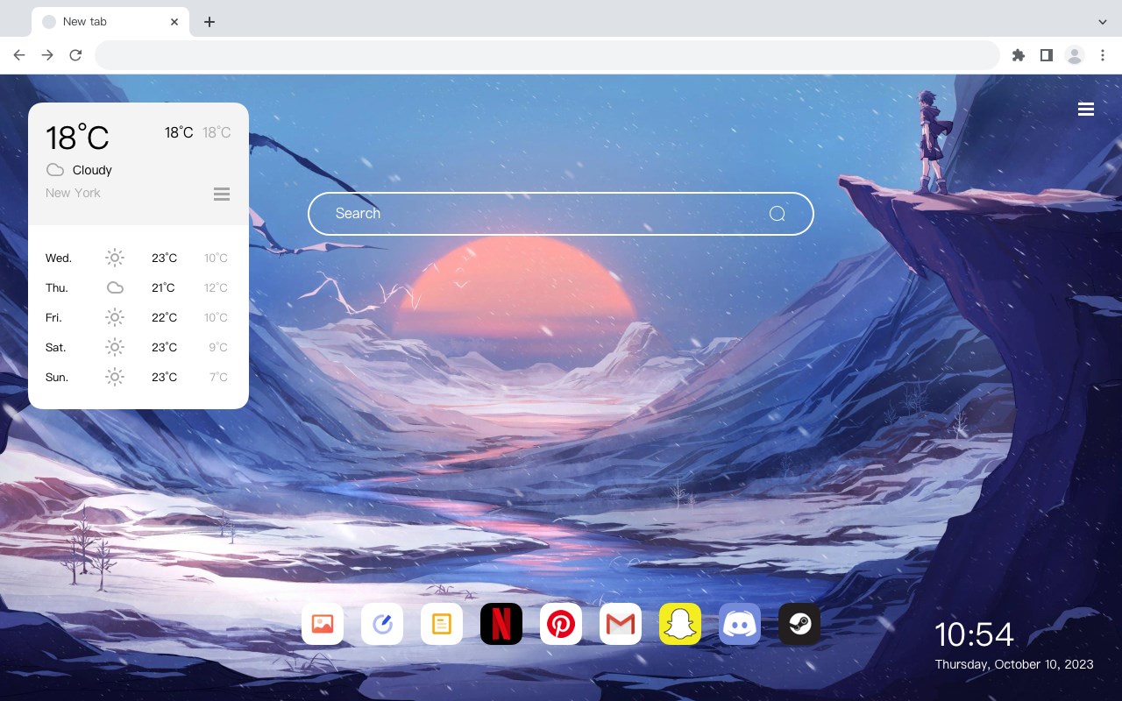This screenshot has width=1122, height=701.
Task: Close the New tab tab
Action: [175, 22]
